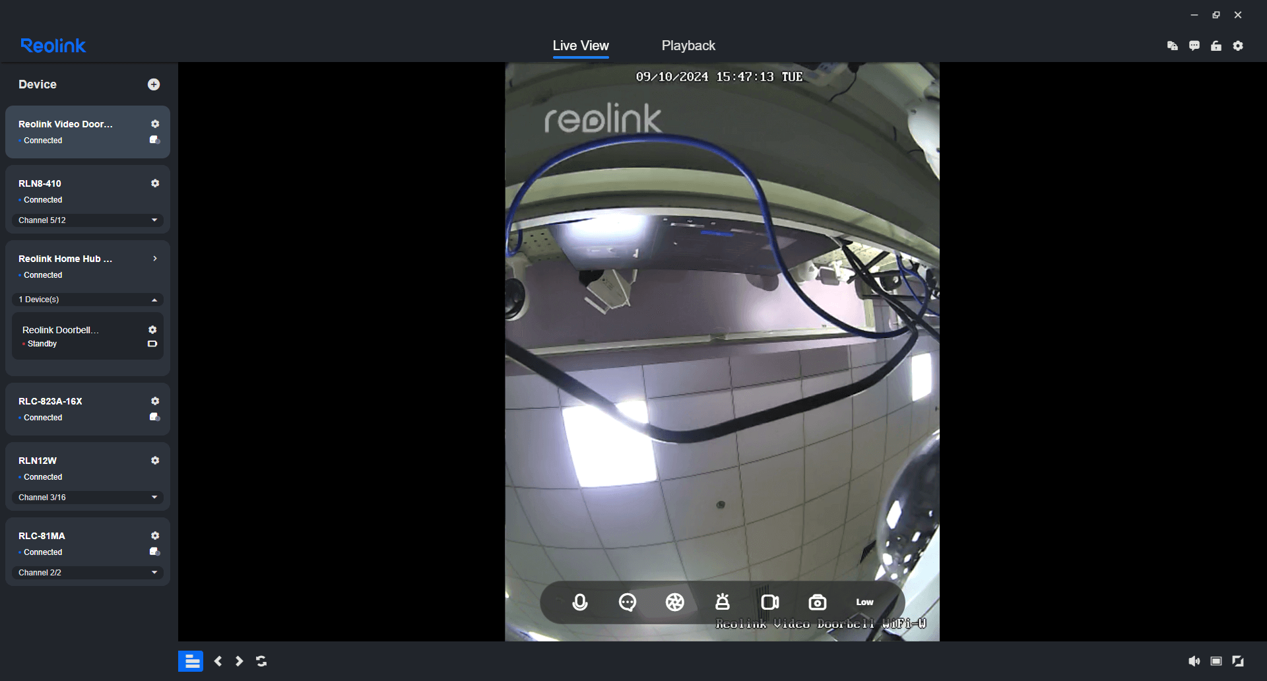Open RLN8-410 device settings gear
This screenshot has width=1267, height=681.
click(x=155, y=183)
